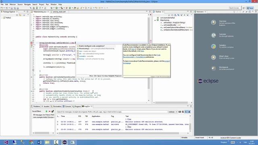
Task: Add a new LogCat saved filter
Action: 46,111
